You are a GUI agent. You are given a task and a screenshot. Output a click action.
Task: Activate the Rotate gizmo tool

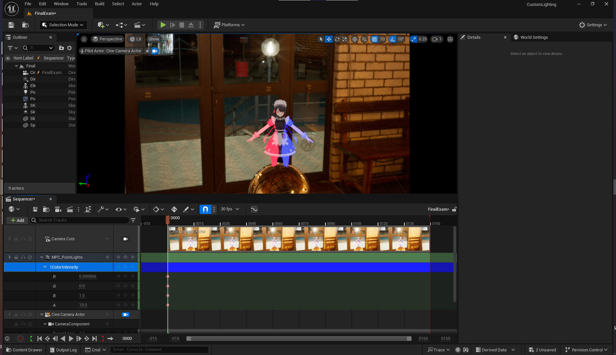click(x=337, y=39)
